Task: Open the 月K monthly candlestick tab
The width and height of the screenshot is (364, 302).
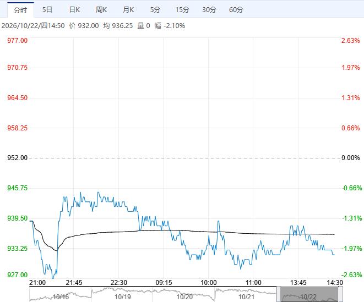Action: click(128, 10)
